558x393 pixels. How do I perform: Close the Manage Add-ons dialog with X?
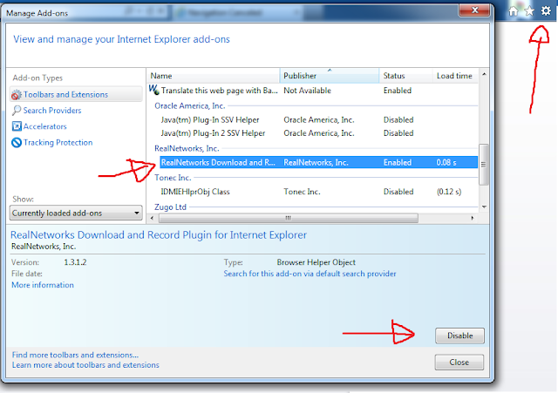click(x=474, y=10)
